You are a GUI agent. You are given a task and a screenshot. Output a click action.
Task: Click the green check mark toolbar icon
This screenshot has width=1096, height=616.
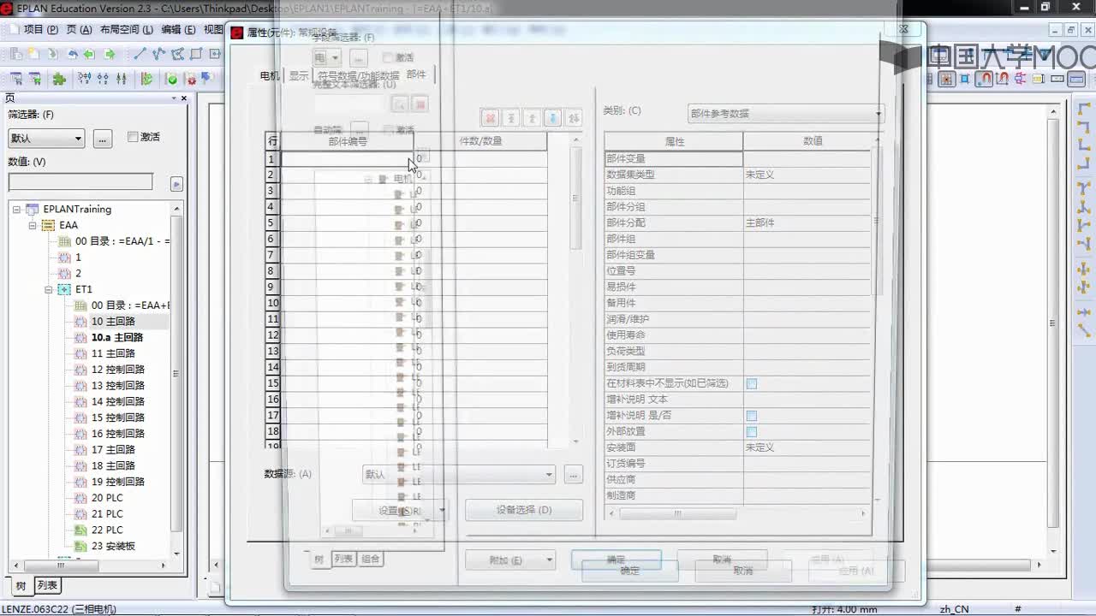click(172, 80)
